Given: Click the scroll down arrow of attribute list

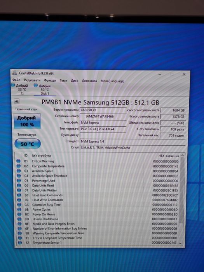Looking at the screenshot, I should pos(180,243).
